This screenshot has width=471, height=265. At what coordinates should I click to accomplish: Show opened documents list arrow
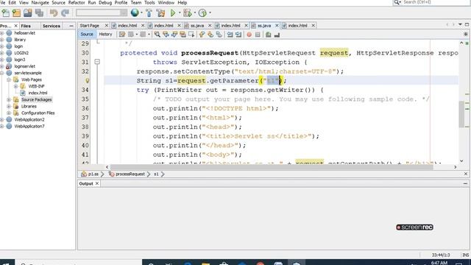pos(460,24)
